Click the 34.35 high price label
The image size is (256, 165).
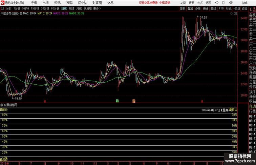[203, 18]
